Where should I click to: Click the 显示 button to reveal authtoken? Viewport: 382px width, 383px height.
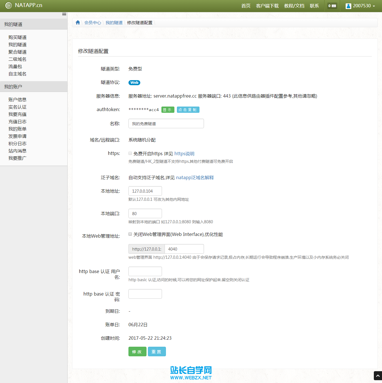[168, 110]
